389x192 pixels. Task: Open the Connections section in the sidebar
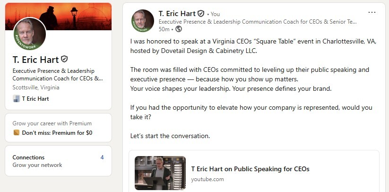point(28,157)
